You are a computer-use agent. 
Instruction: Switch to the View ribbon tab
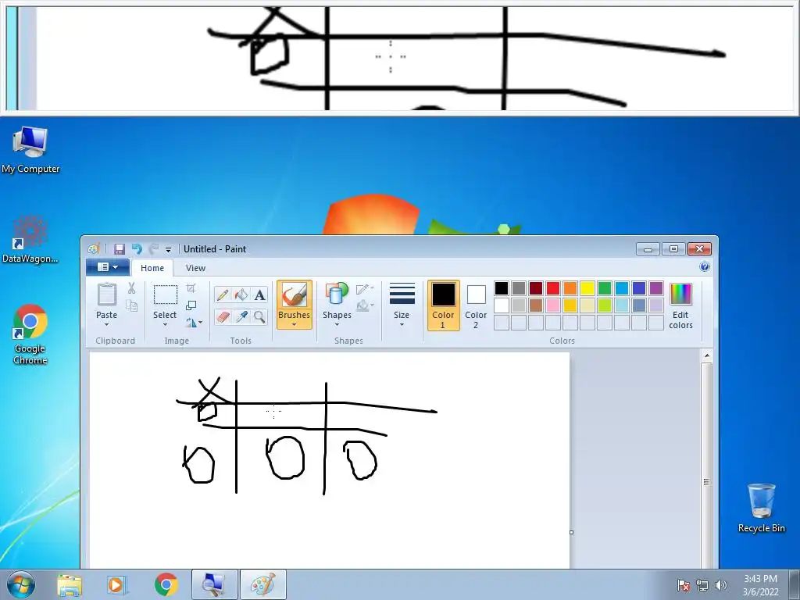[x=195, y=268]
